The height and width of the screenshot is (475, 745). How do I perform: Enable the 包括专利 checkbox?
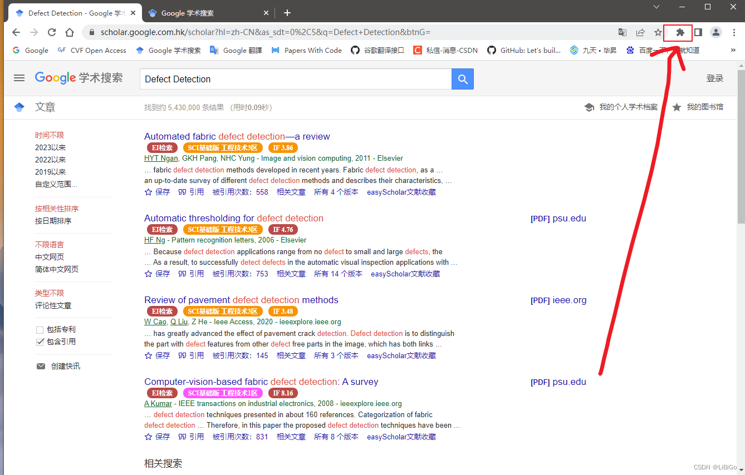(40, 329)
